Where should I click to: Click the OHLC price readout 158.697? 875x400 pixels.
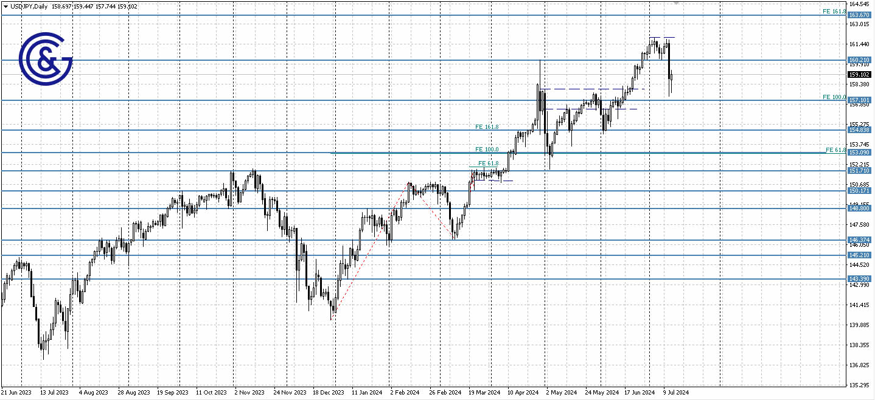61,5
